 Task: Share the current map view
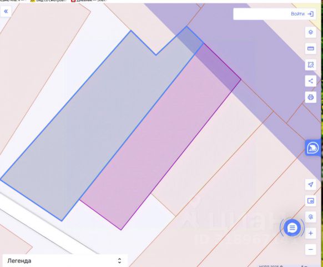(x=310, y=81)
